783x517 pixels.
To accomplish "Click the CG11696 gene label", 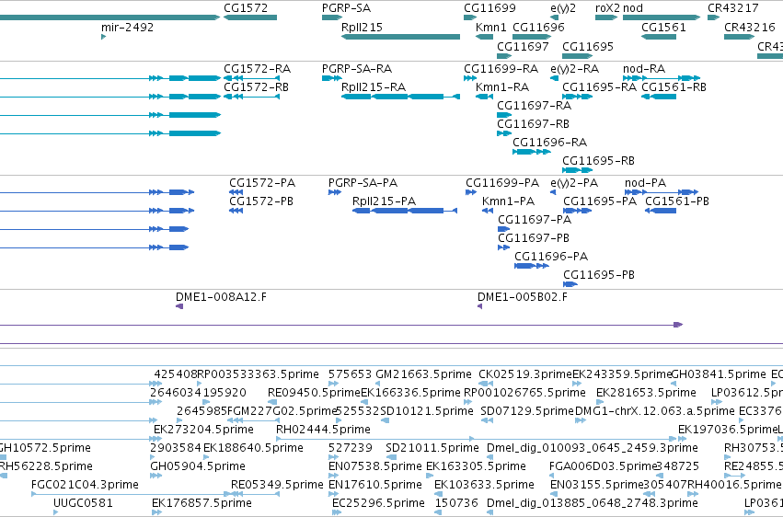I will point(538,27).
